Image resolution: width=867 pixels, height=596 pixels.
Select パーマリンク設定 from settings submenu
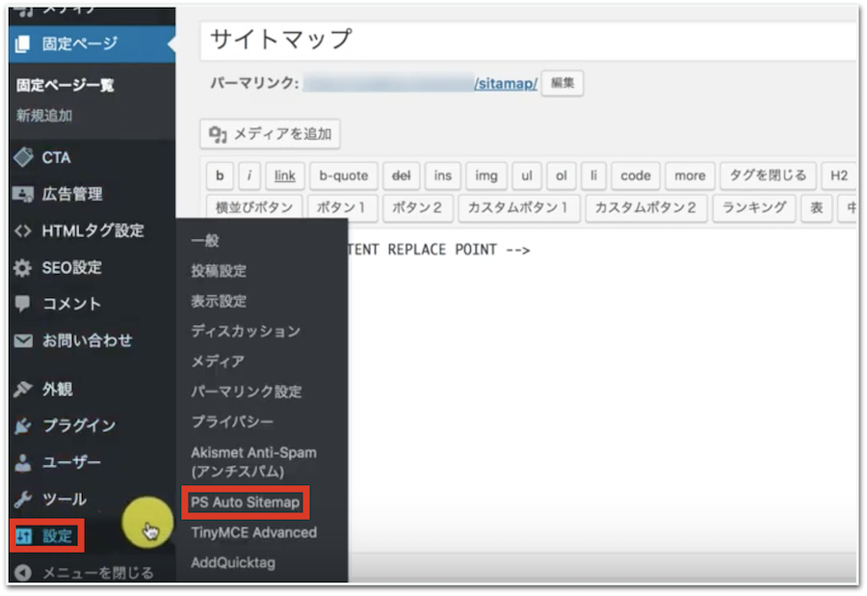(x=246, y=392)
